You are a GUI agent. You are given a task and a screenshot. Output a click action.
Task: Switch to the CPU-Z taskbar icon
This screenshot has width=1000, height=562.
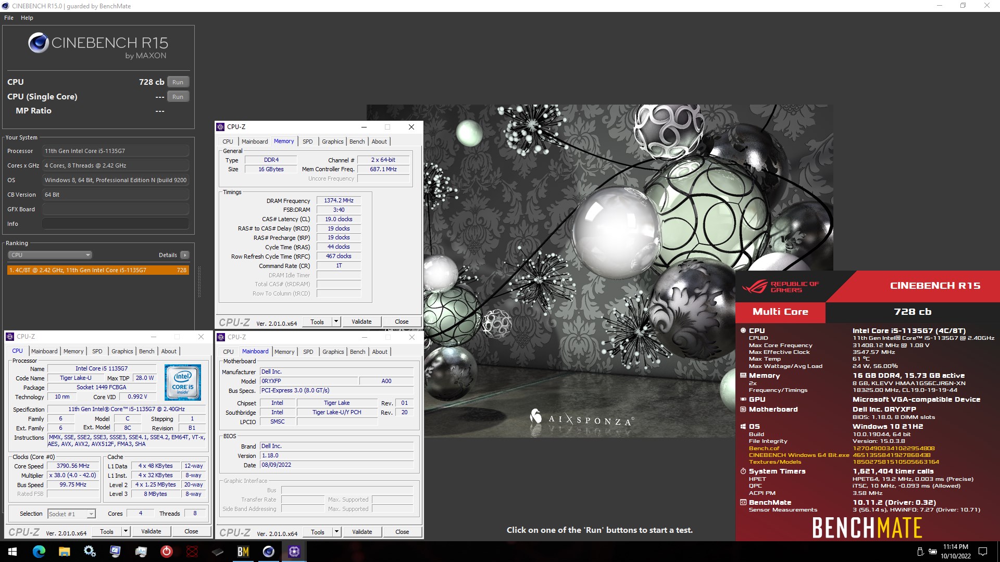[294, 552]
